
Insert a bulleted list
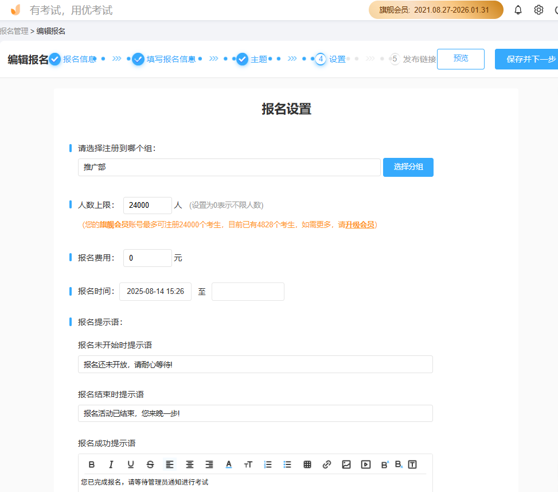(287, 464)
